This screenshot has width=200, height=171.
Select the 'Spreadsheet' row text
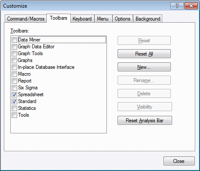point(31,94)
